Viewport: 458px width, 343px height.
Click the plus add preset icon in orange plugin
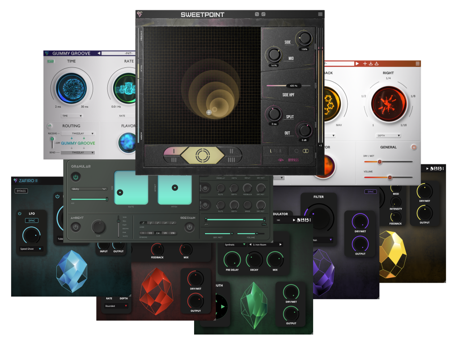click(365, 63)
